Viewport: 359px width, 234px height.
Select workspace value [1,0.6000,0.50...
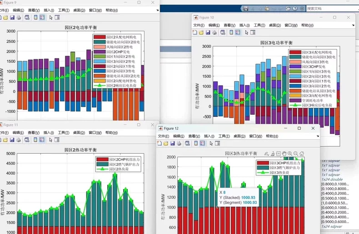click(x=334, y=203)
